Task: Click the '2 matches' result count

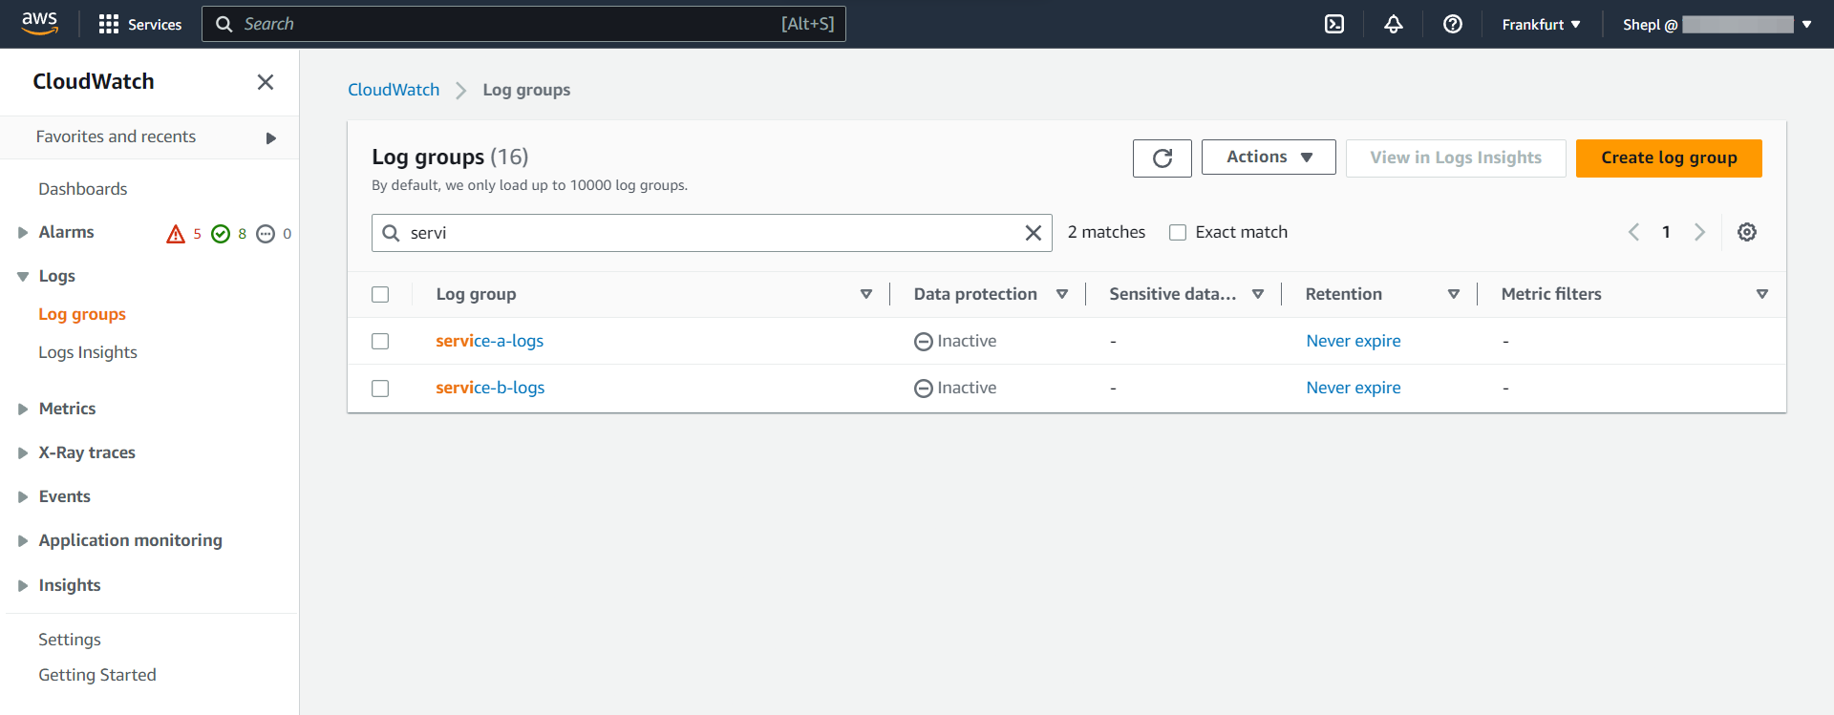Action: (1106, 232)
